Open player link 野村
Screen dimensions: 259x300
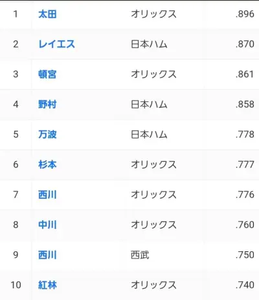tap(47, 105)
